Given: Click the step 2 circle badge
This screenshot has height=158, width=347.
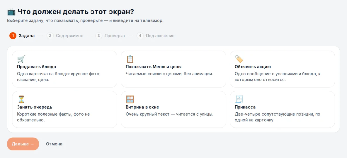Looking at the screenshot, I should (x=50, y=36).
